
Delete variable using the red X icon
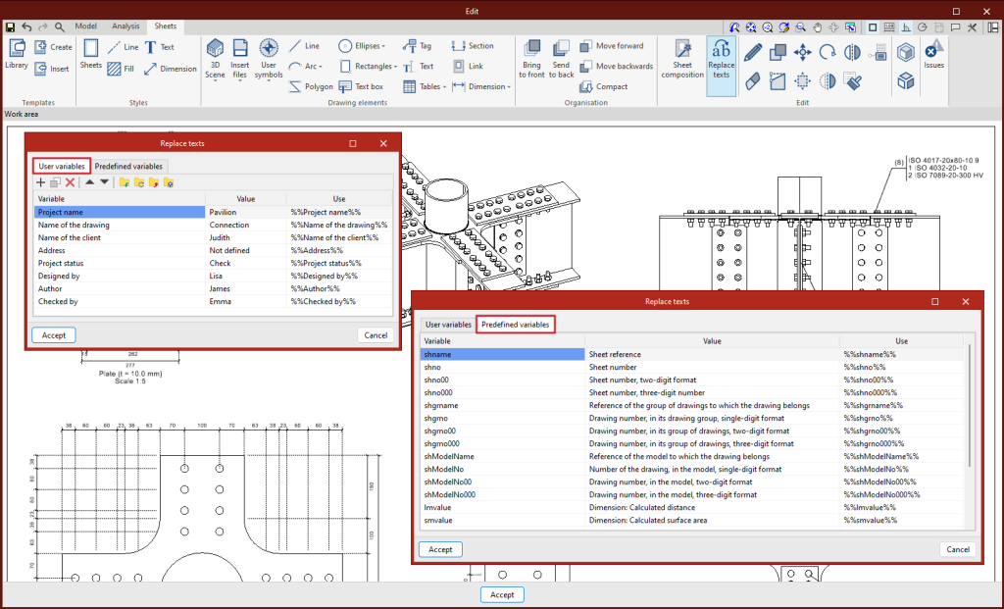[70, 182]
